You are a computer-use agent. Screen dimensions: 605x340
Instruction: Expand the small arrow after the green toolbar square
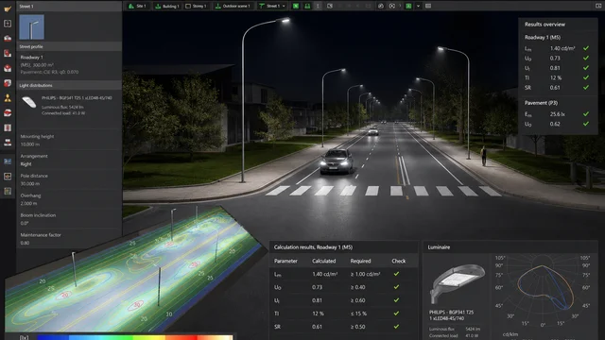pyautogui.click(x=418, y=6)
